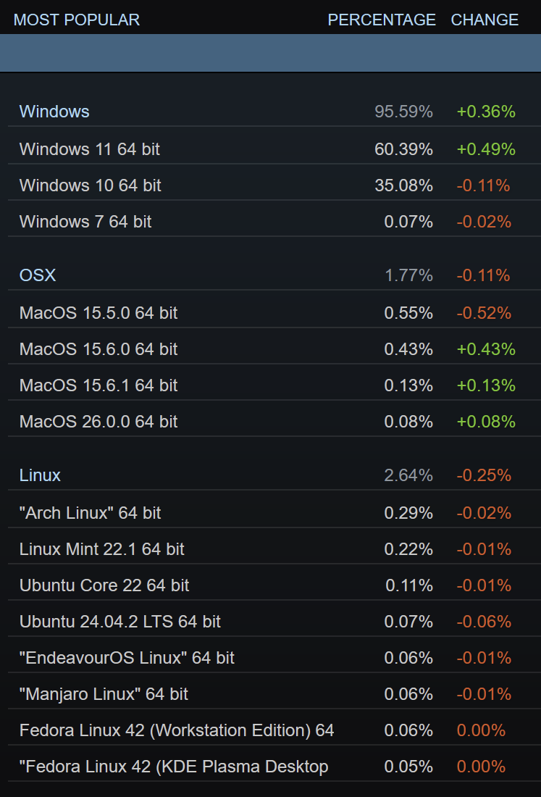541x797 pixels.
Task: Click Linux Mint 22.1 64 bit entry
Action: 102,549
